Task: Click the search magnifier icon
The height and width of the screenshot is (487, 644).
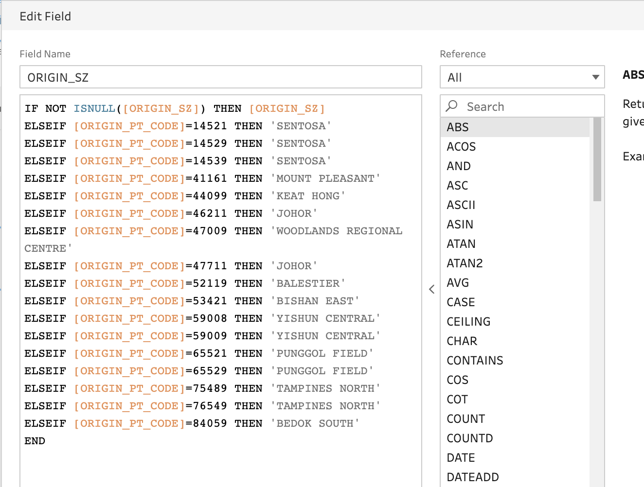Action: tap(452, 106)
